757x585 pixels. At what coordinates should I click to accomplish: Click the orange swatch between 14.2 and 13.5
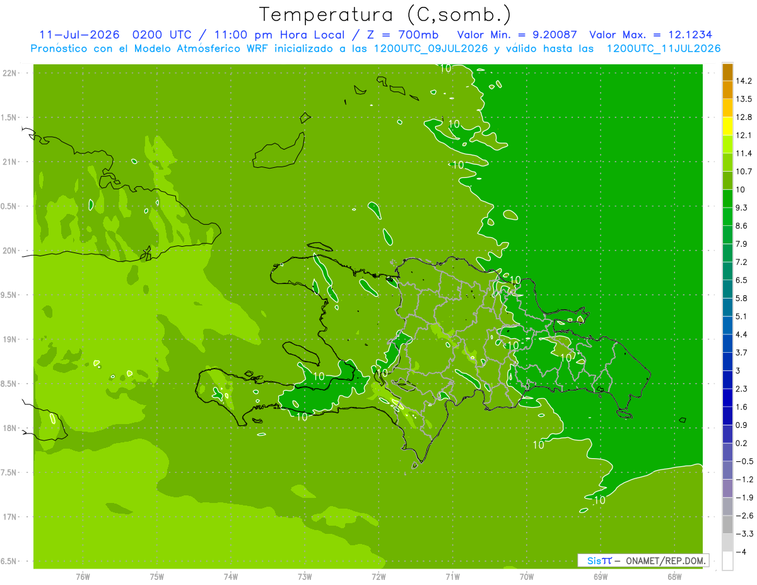coord(727,90)
